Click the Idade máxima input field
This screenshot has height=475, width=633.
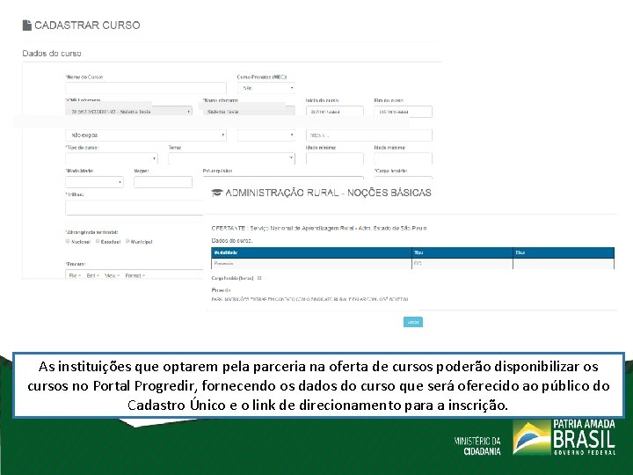click(x=404, y=158)
